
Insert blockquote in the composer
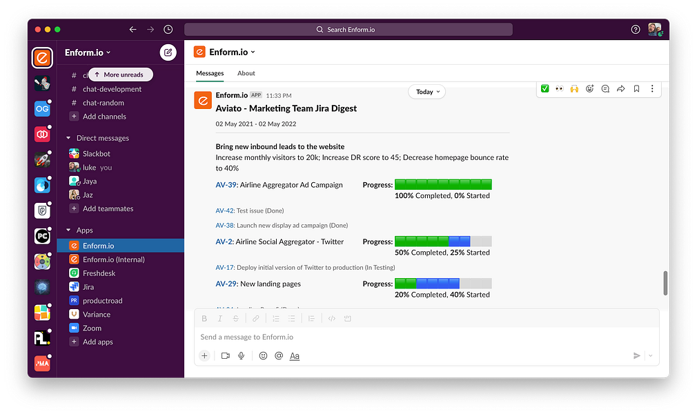tap(311, 318)
